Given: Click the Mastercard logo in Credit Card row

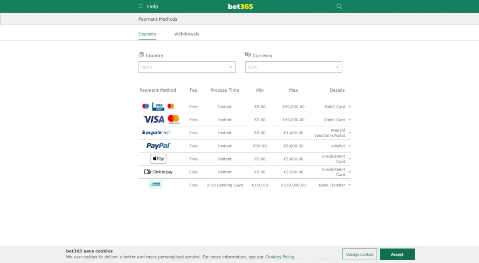Looking at the screenshot, I should coord(174,120).
